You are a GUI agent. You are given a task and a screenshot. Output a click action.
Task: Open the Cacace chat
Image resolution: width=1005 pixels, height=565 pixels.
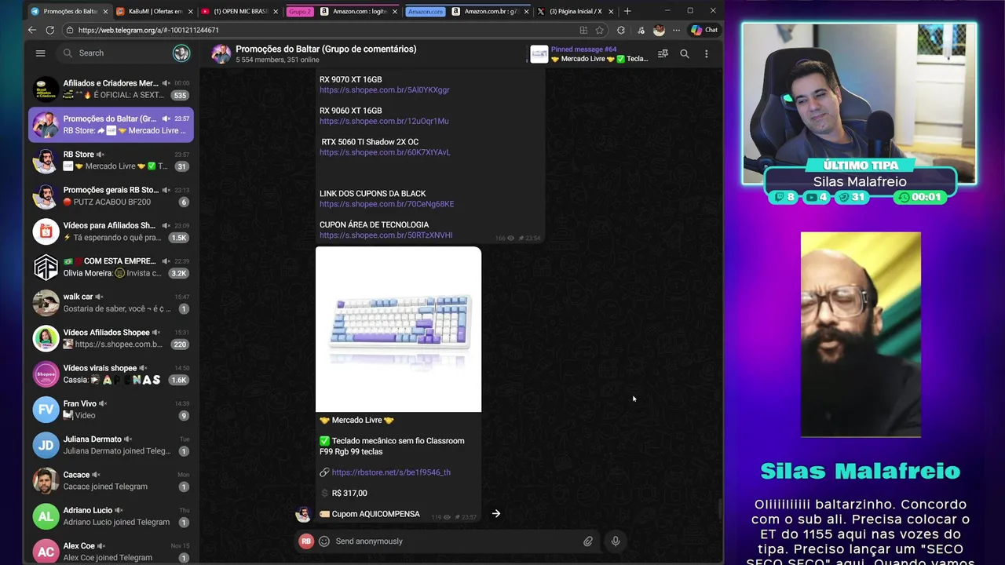click(x=111, y=480)
